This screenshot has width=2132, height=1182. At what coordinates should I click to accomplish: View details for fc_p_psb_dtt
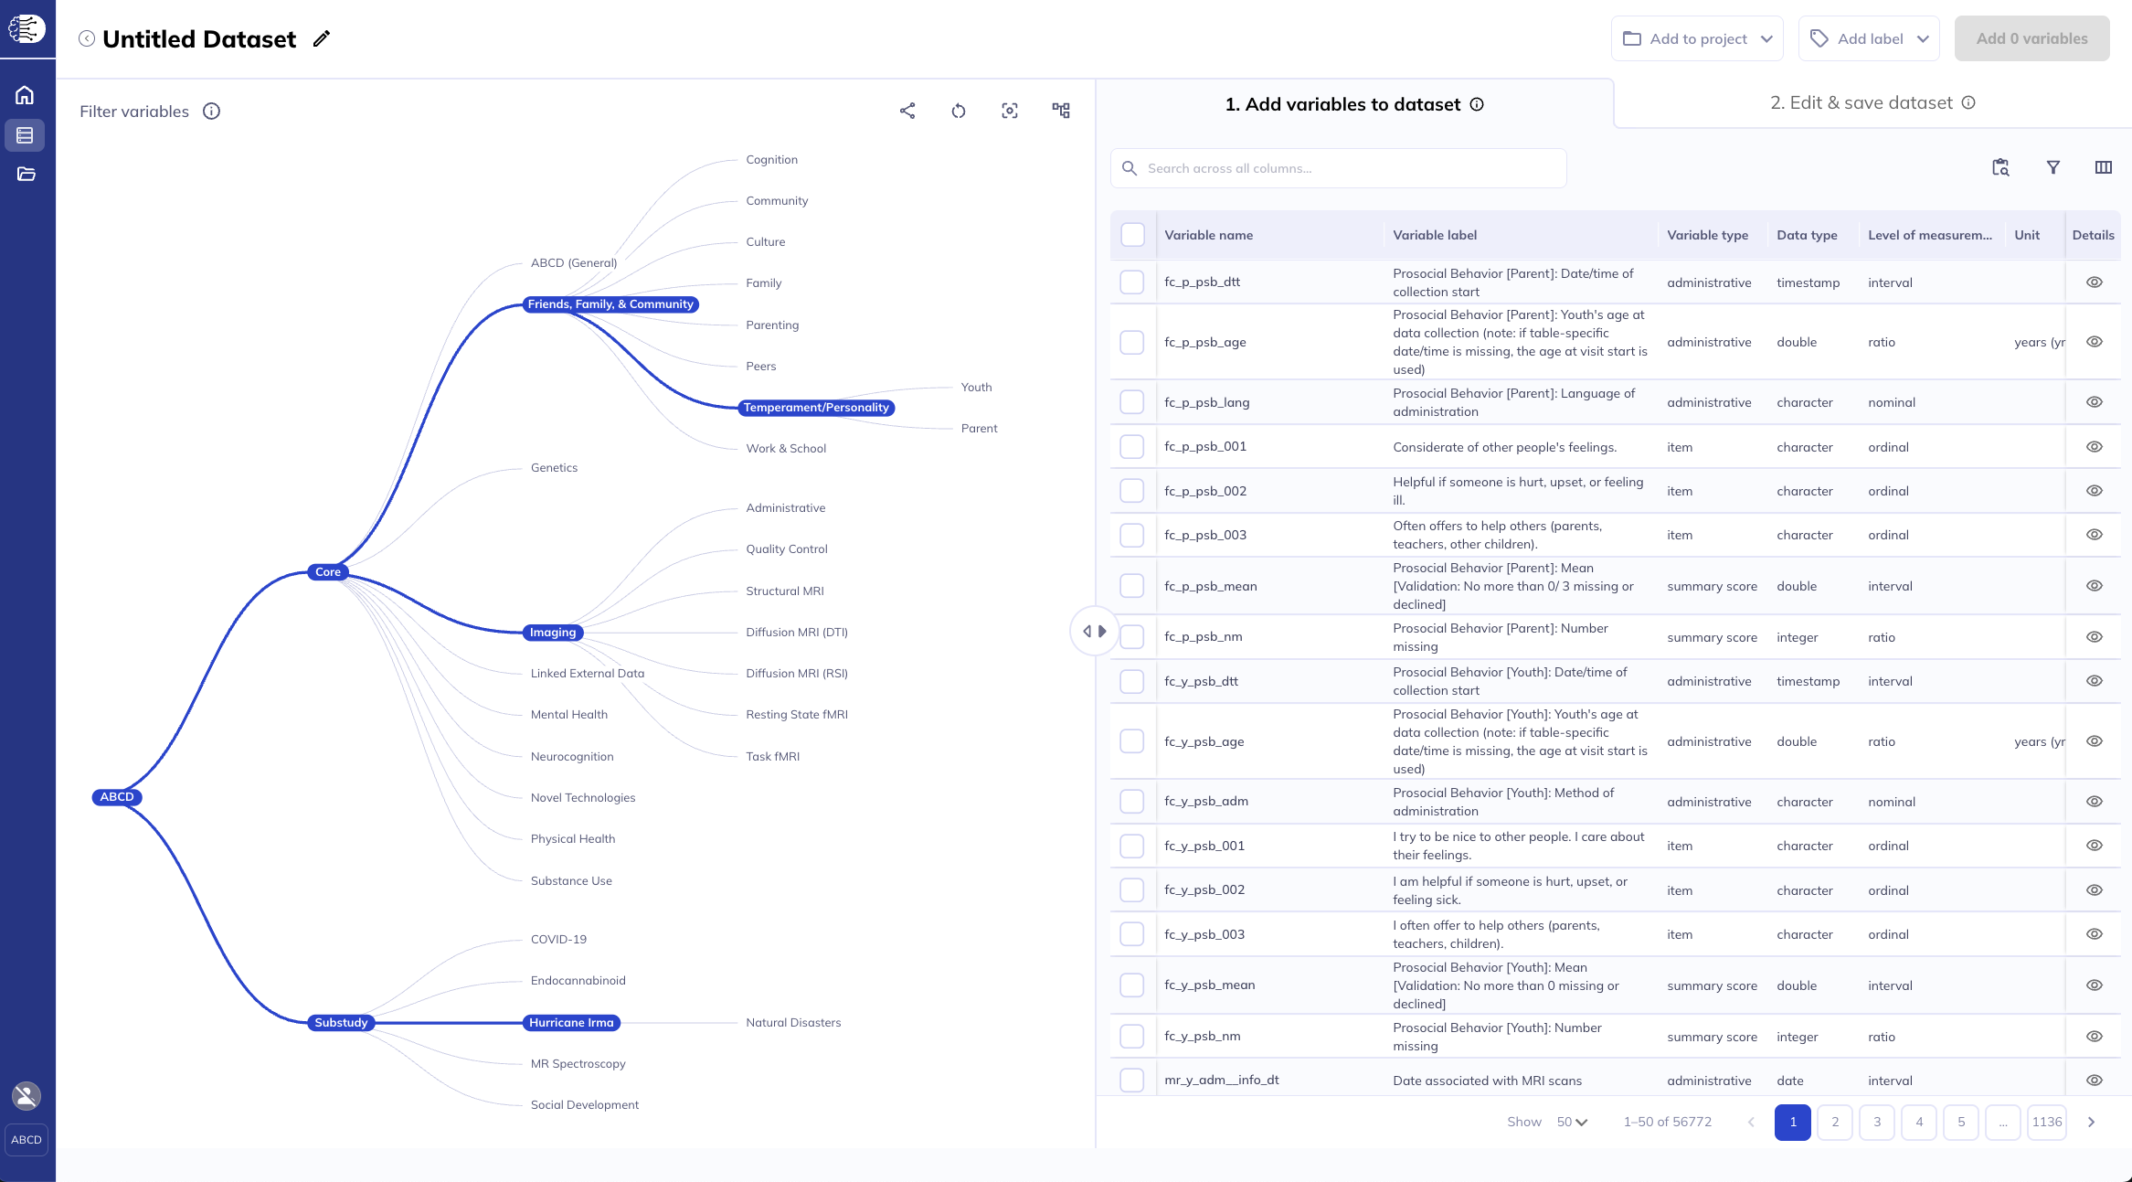[x=2095, y=282]
